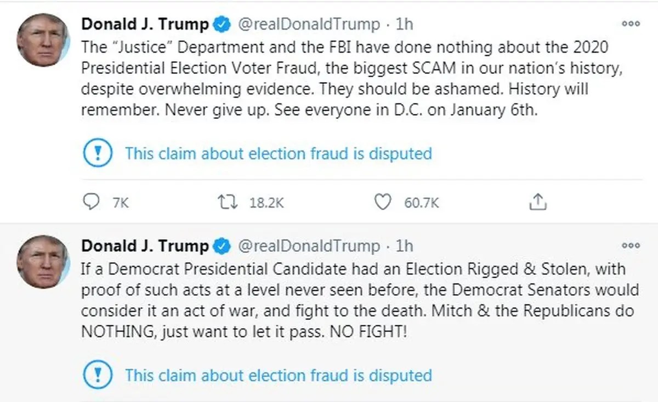
Task: Click the profile picture on the first tweet
Action: point(43,41)
